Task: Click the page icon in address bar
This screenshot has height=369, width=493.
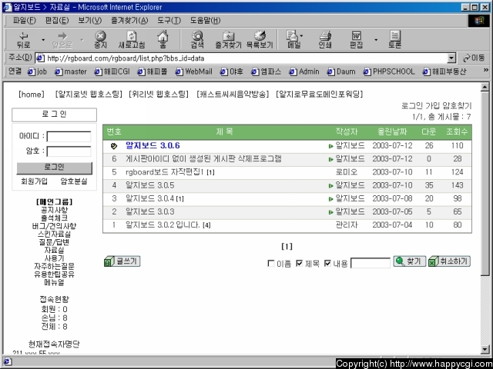Action: click(40, 58)
